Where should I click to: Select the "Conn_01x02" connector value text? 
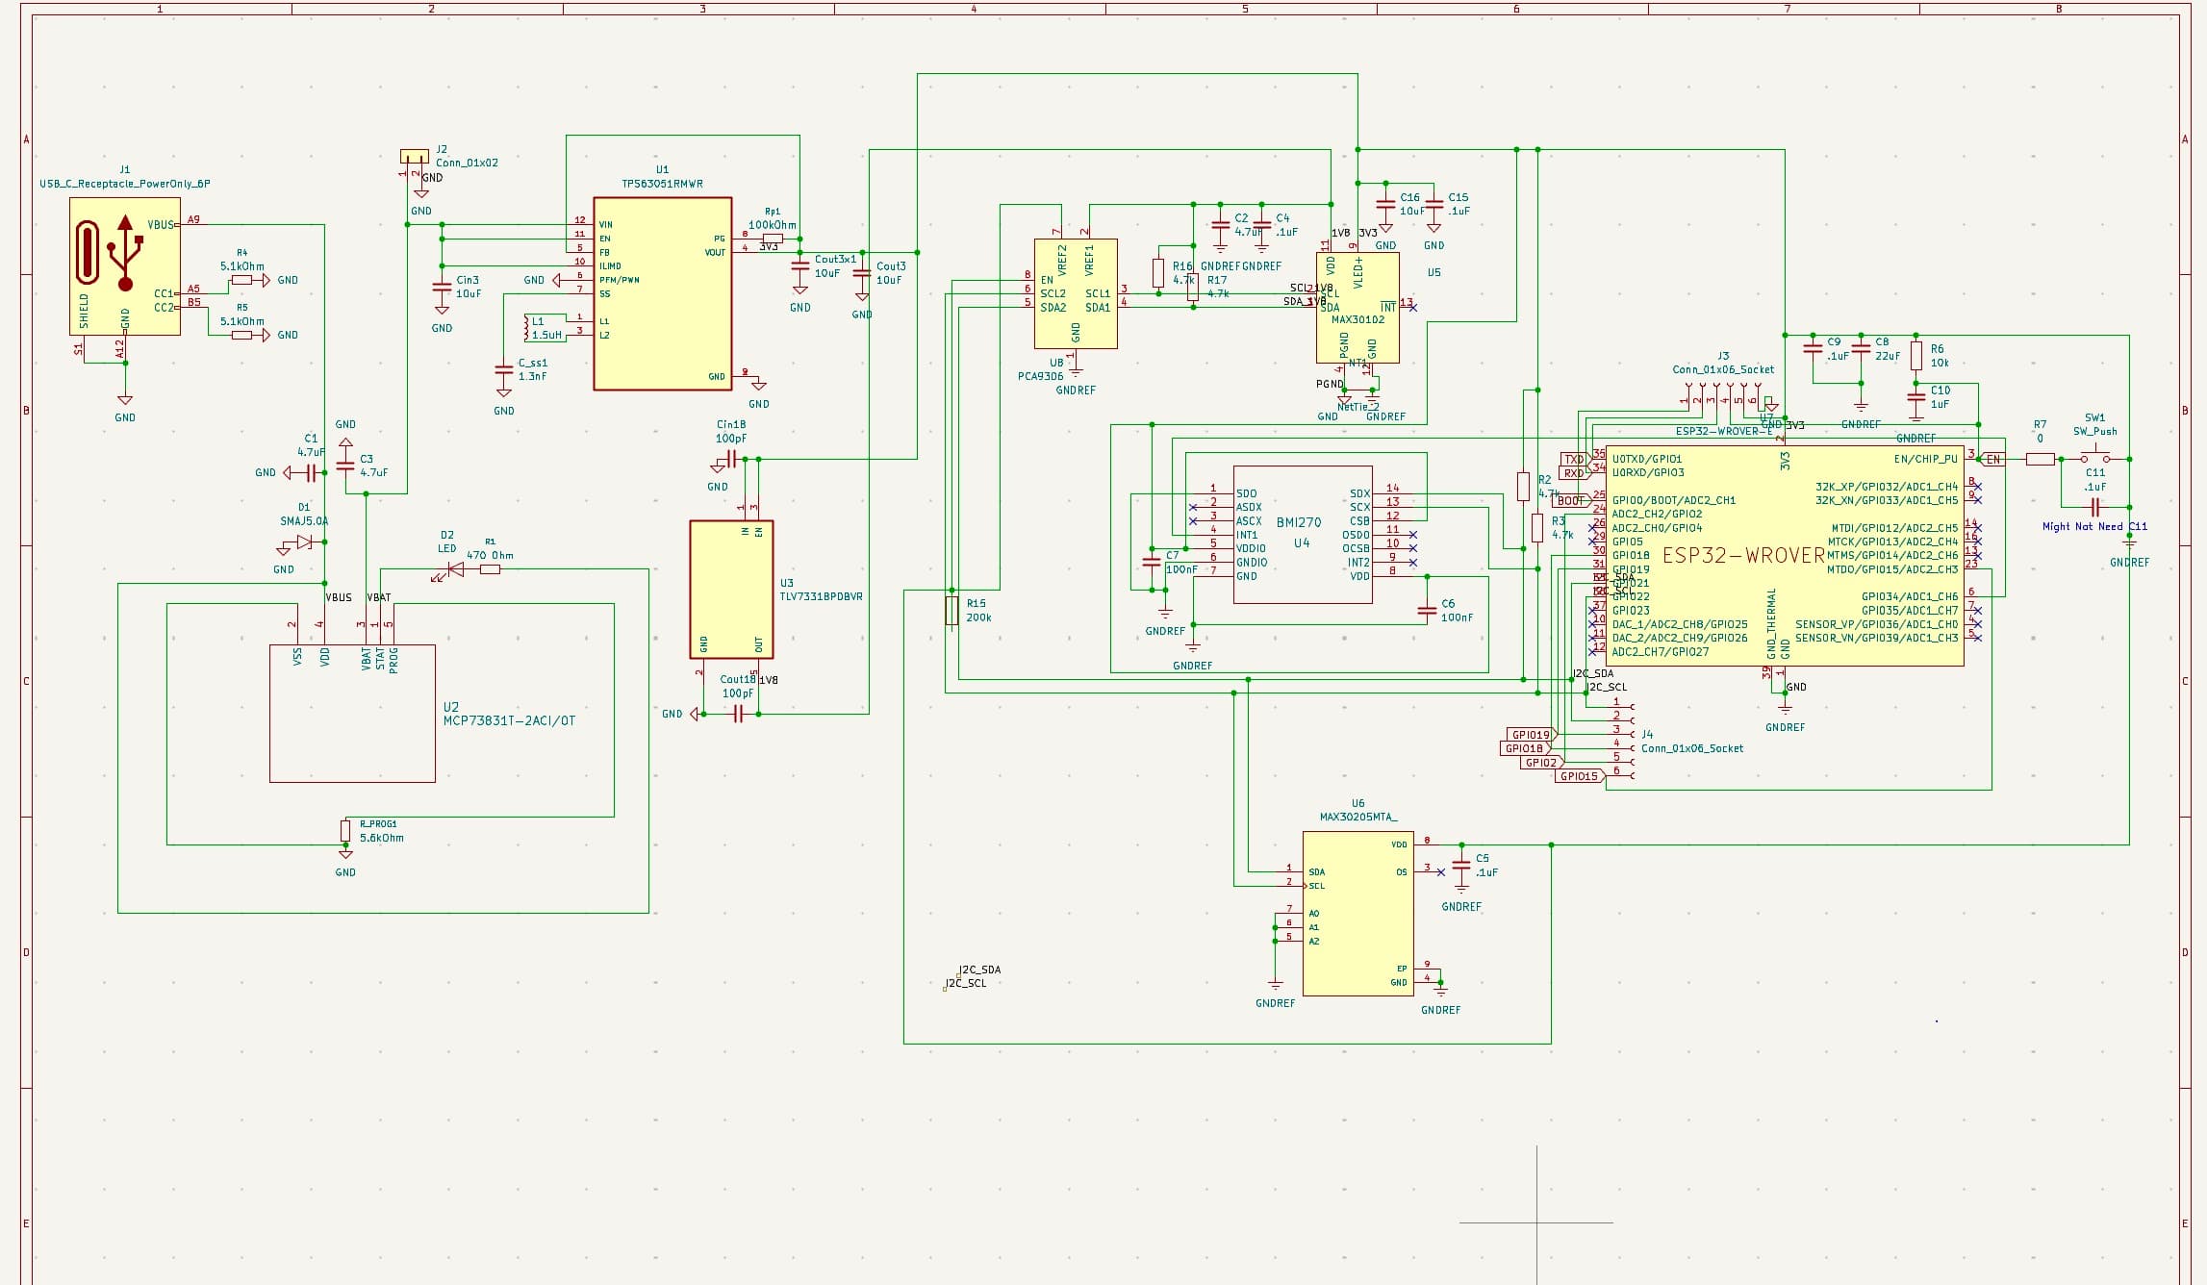[467, 163]
